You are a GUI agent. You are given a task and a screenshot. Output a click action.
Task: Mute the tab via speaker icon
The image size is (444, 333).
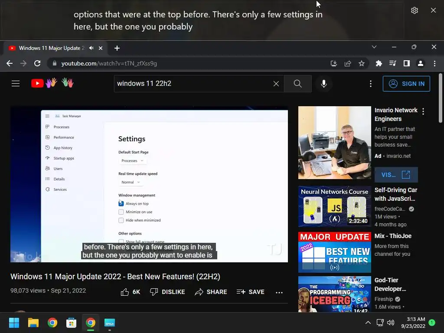pos(91,48)
